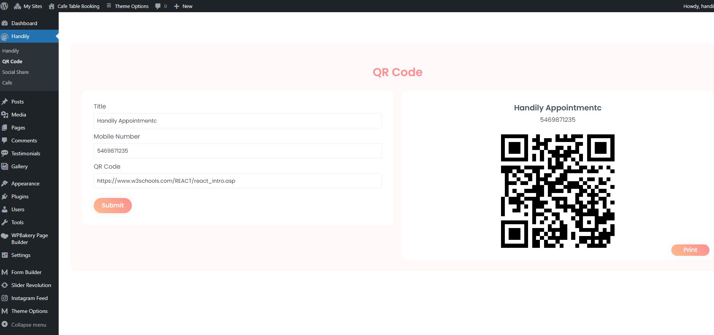Open the My Sites dropdown menu
714x335 pixels.
coord(28,6)
